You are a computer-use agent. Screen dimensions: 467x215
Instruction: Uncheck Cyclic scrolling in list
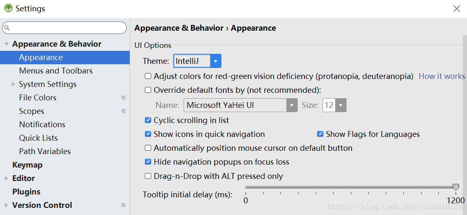click(148, 120)
